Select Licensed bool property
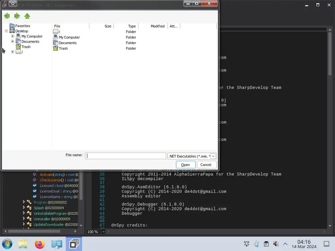This screenshot has height=251, width=335. 59,186
